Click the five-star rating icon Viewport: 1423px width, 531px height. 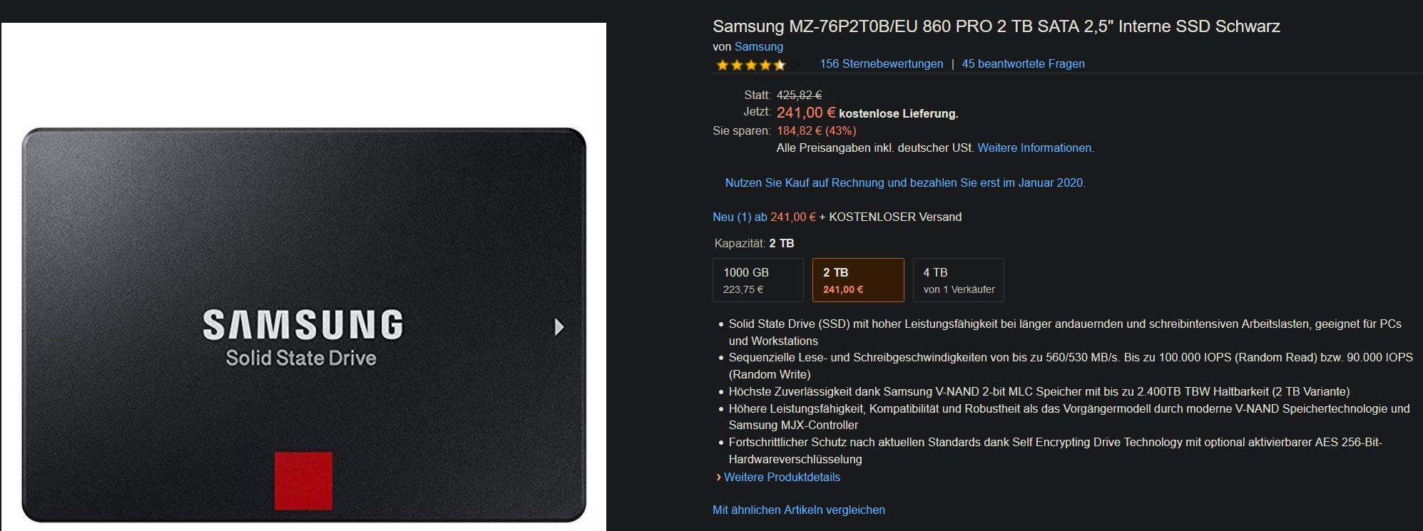(x=750, y=65)
